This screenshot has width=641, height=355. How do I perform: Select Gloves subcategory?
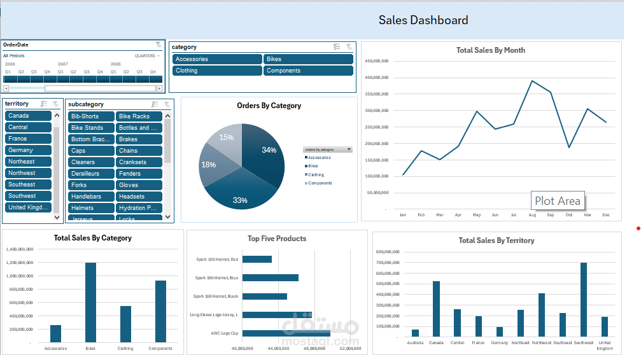click(x=139, y=185)
